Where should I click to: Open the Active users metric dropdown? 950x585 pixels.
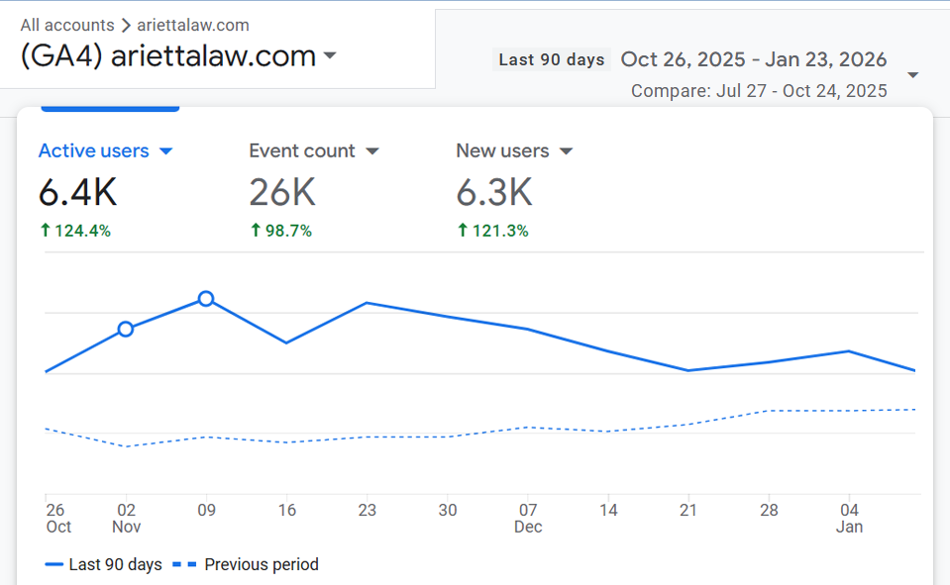(165, 151)
